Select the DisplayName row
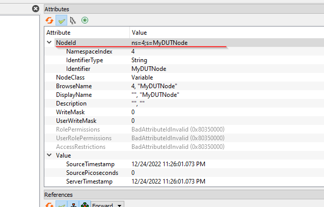This screenshot has width=324, height=207. pos(184,95)
